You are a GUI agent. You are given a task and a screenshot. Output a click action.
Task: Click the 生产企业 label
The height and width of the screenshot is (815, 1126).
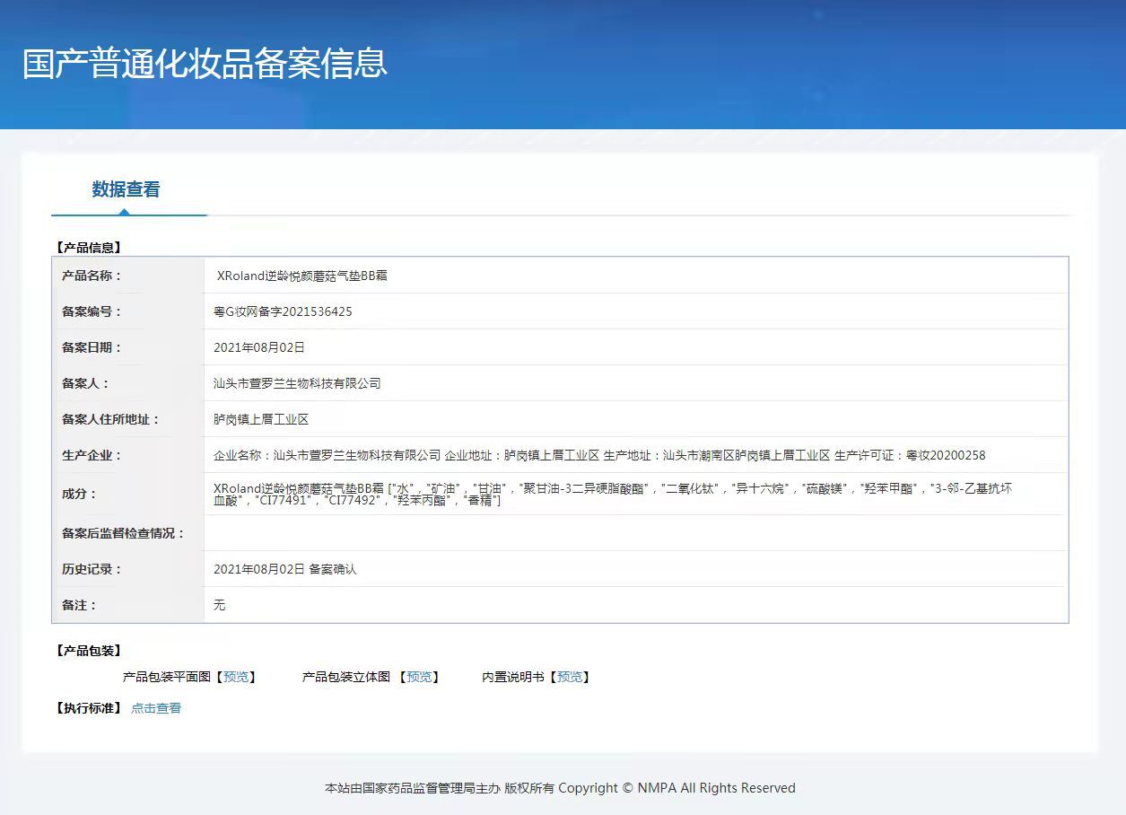[92, 455]
